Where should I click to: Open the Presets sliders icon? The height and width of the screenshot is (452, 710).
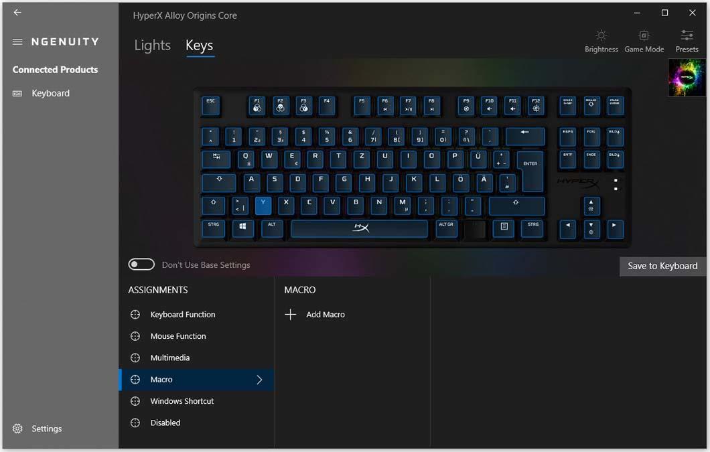(x=687, y=35)
